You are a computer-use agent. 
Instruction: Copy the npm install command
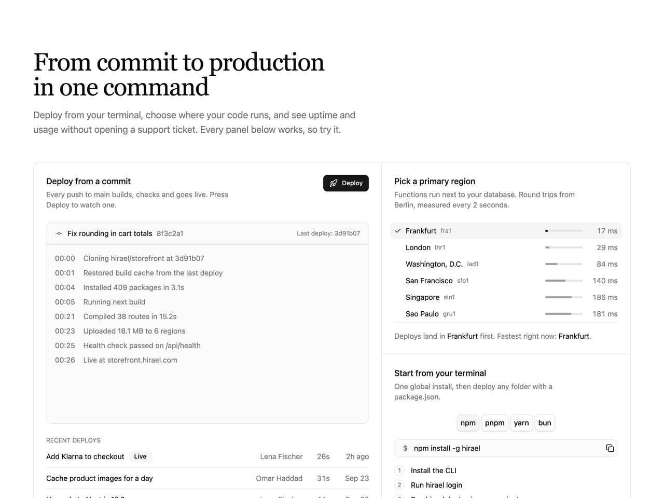click(x=610, y=448)
